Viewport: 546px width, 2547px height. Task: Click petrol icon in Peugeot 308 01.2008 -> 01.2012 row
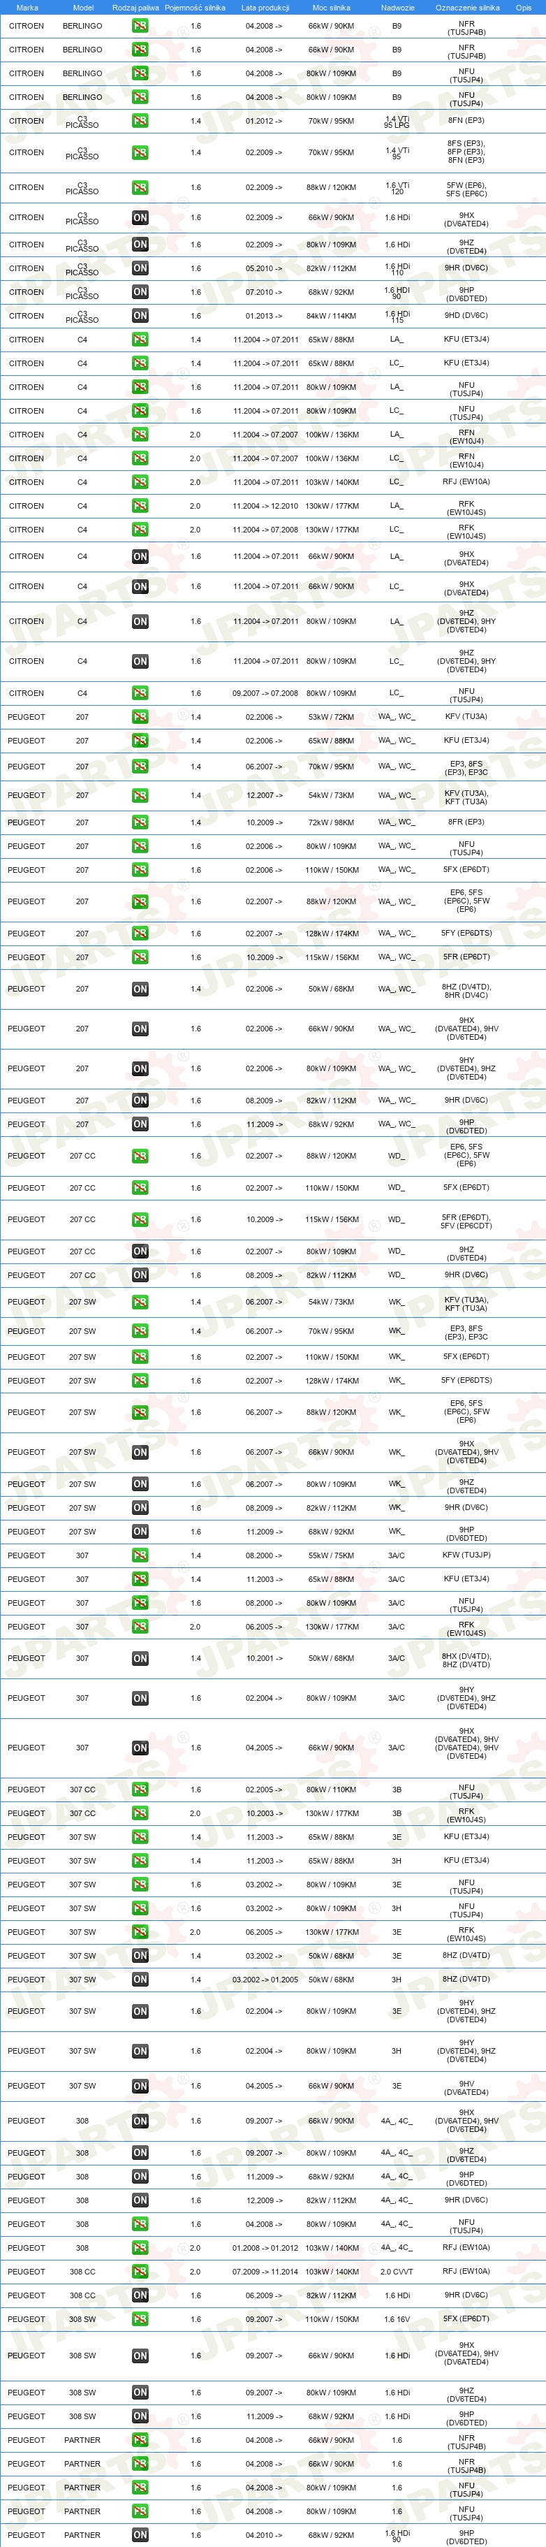[140, 2247]
